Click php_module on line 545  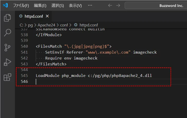[x=73, y=76]
